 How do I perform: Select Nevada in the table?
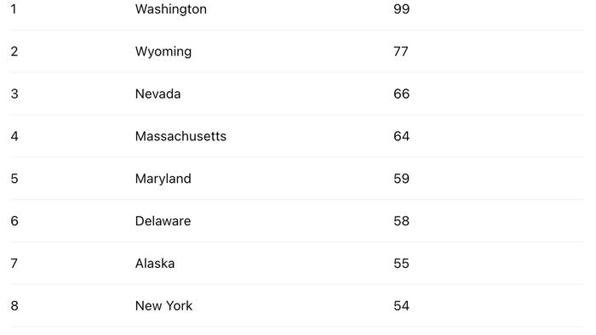coord(158,94)
